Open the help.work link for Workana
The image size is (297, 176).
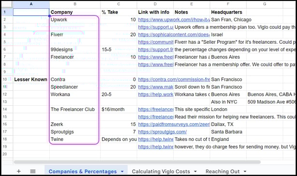tap(156, 94)
